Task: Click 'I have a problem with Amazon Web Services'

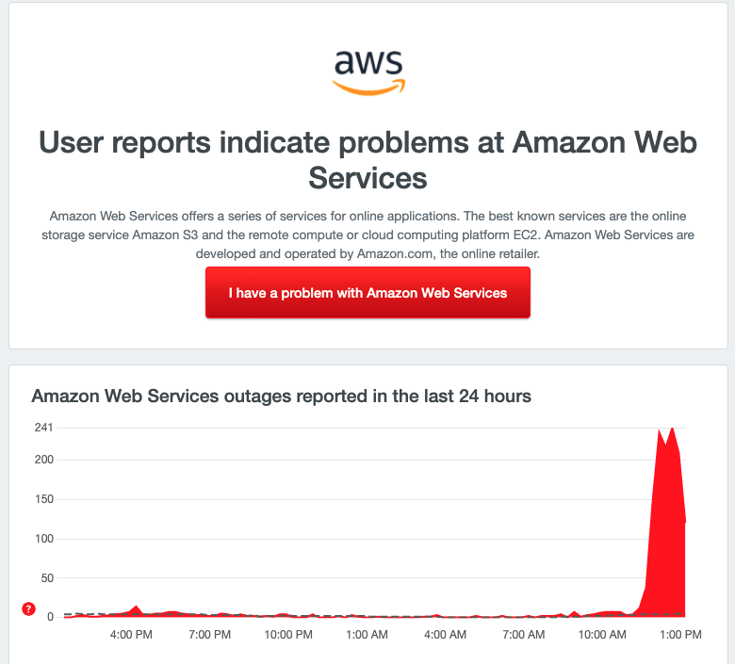Action: tap(367, 293)
